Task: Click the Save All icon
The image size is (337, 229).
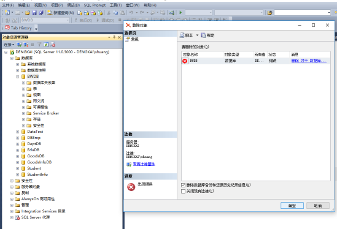Action: pos(41,13)
